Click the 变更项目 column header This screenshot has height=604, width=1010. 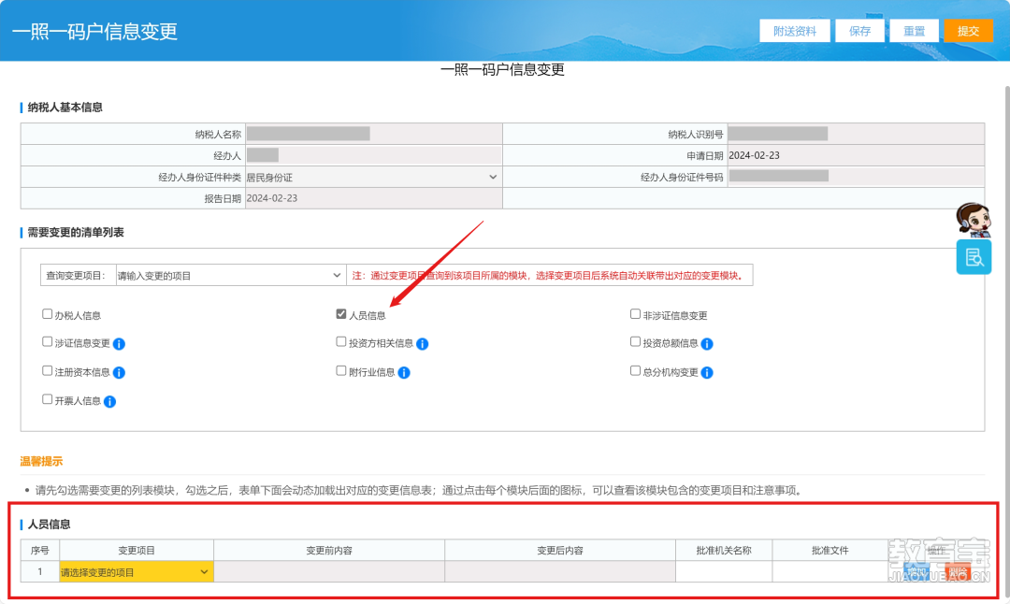tap(136, 551)
